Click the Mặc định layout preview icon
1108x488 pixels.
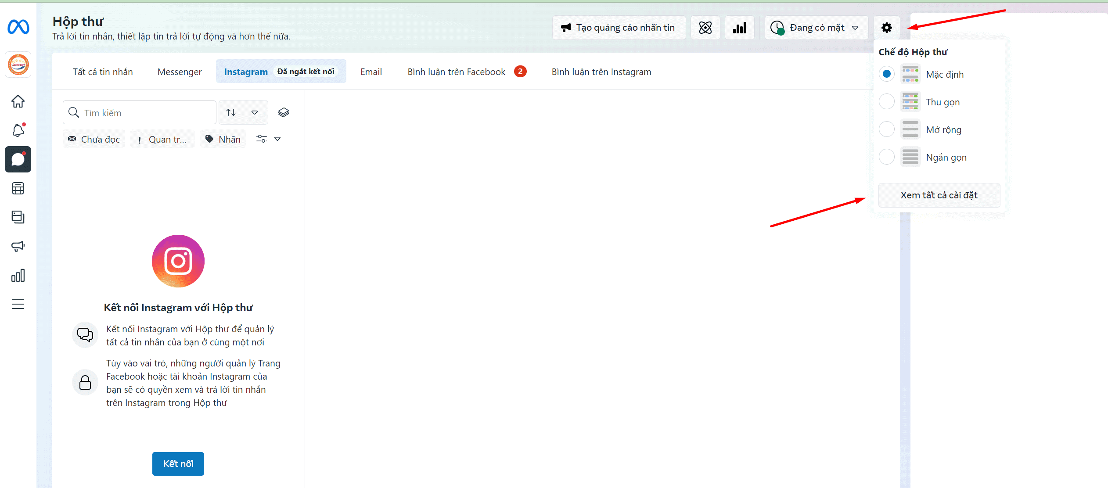click(x=910, y=74)
